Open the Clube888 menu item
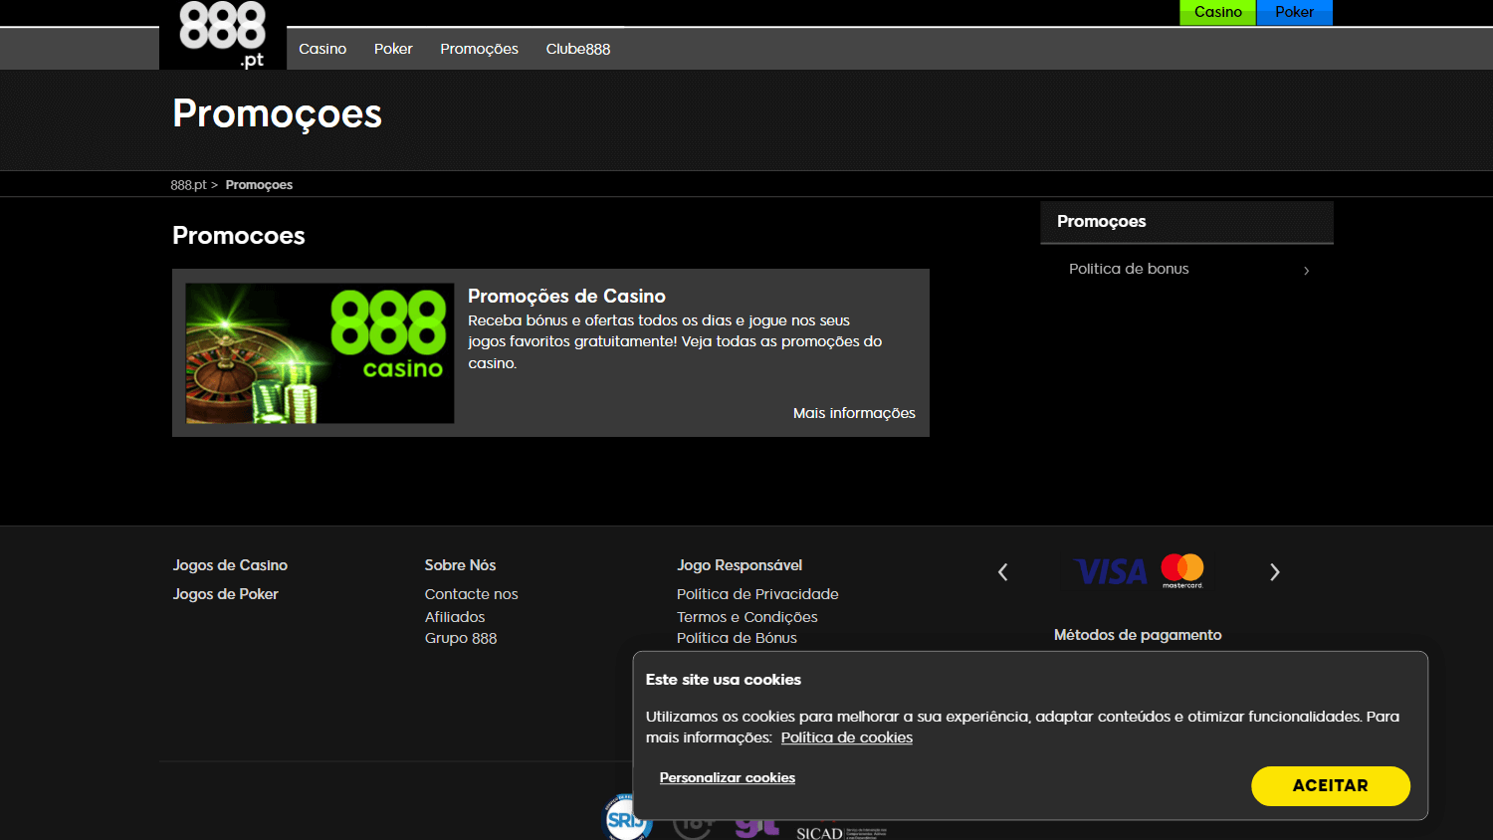 click(578, 49)
